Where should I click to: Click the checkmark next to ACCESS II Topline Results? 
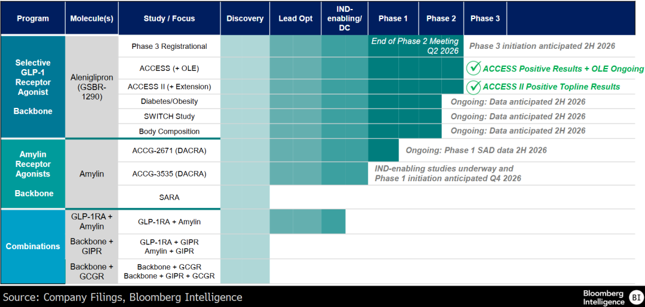pyautogui.click(x=474, y=87)
